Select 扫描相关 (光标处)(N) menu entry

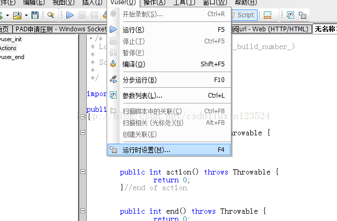pyautogui.click(x=169, y=123)
